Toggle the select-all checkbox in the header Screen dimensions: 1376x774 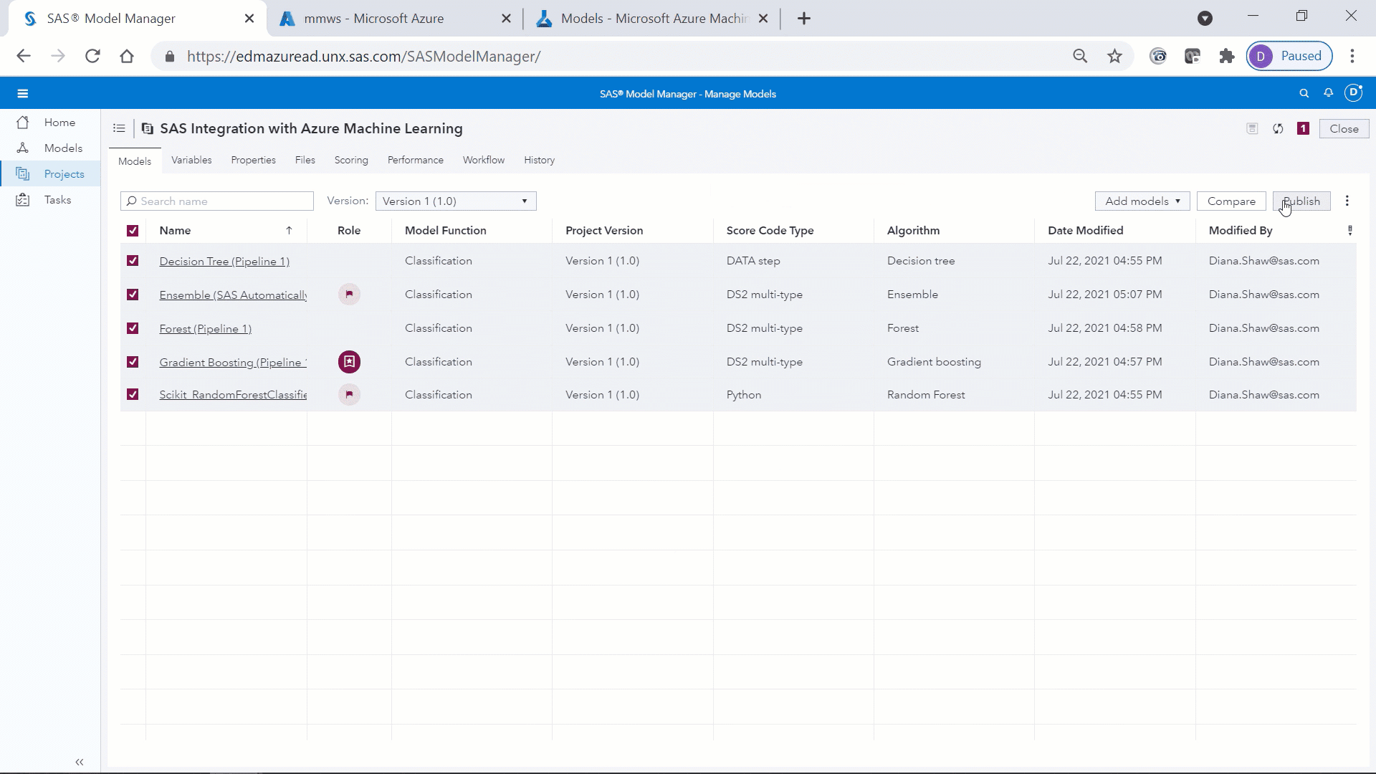pos(133,231)
